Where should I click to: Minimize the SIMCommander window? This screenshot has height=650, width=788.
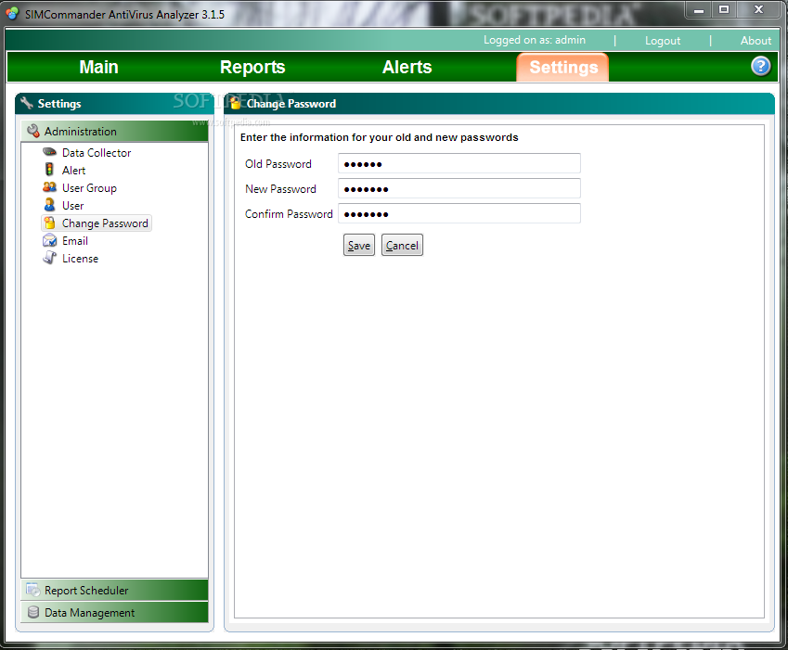(x=699, y=9)
